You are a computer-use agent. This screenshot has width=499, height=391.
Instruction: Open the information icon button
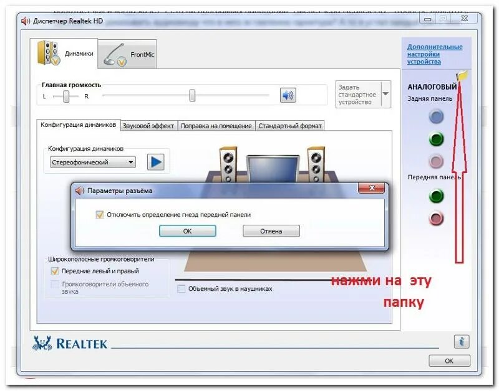462,342
